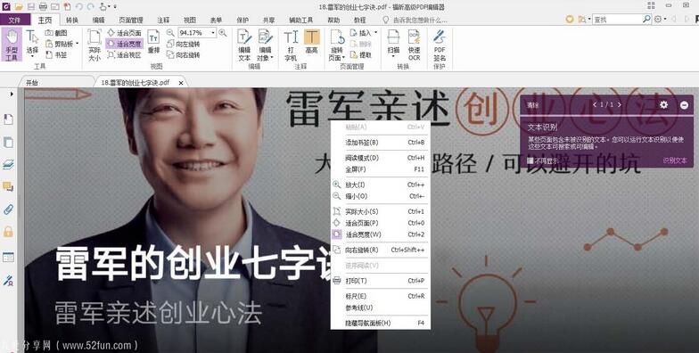The width and height of the screenshot is (699, 353).
Task: Choose 放大(I) in context menu
Action: [x=380, y=185]
